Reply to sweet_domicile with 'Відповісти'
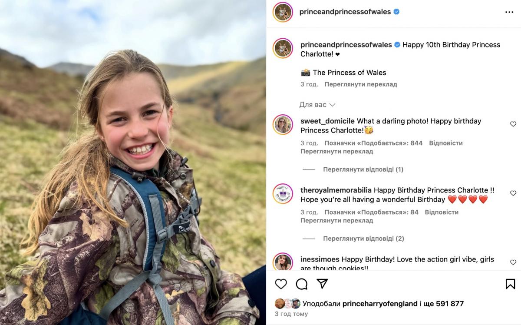This screenshot has width=521, height=325. [x=446, y=143]
